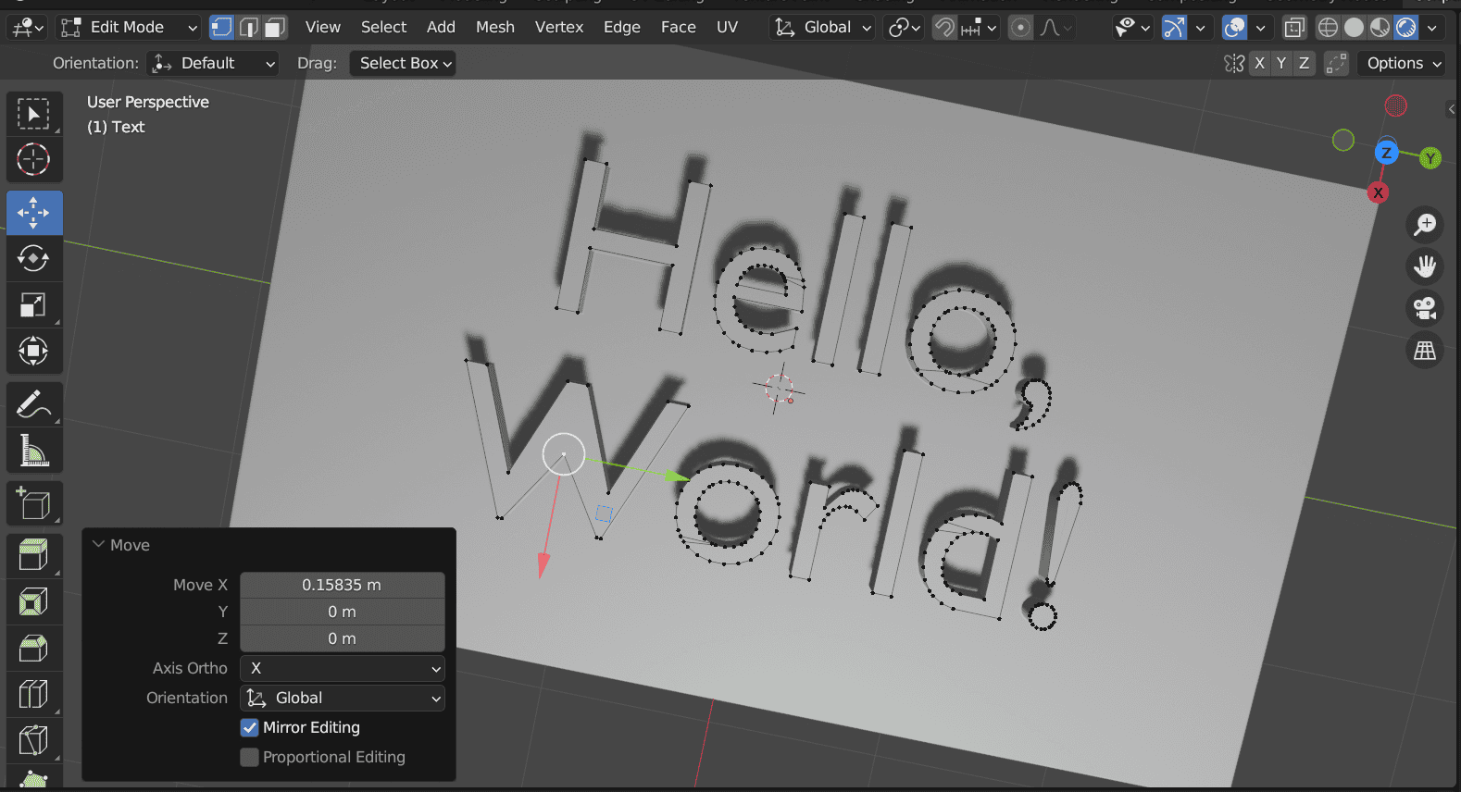Toggle X-Ray display
1461x792 pixels.
1294,28
